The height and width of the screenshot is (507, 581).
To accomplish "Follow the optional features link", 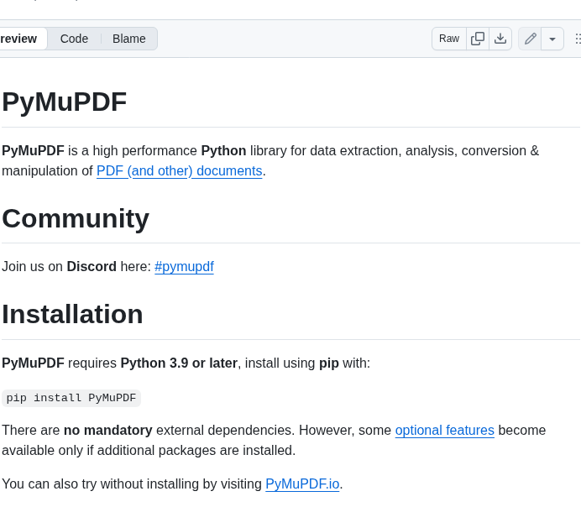I will tap(445, 431).
